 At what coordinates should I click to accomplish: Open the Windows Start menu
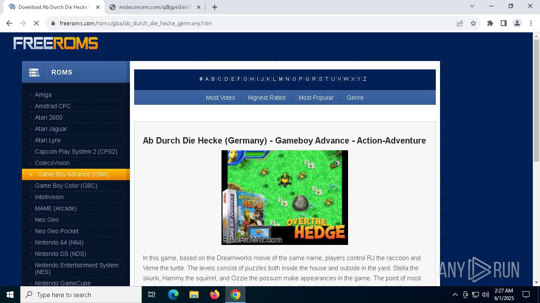[10, 295]
